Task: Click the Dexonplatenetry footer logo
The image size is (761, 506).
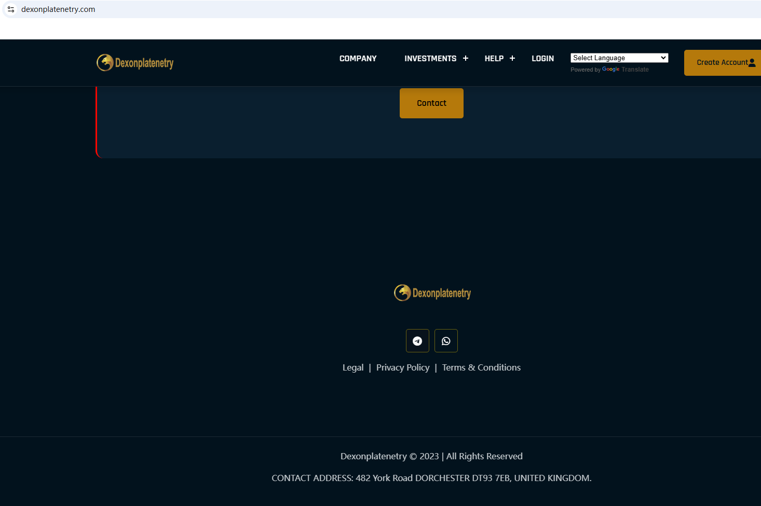Action: click(432, 293)
